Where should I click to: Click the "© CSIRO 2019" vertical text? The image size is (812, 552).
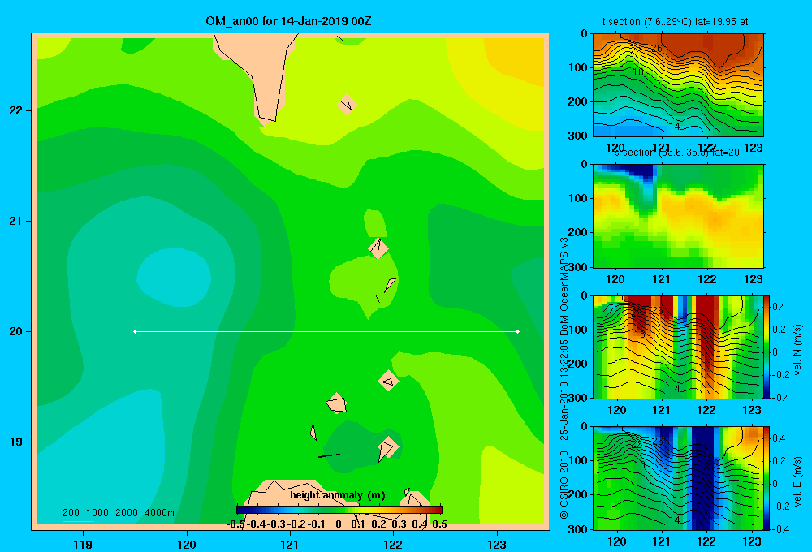pos(564,485)
